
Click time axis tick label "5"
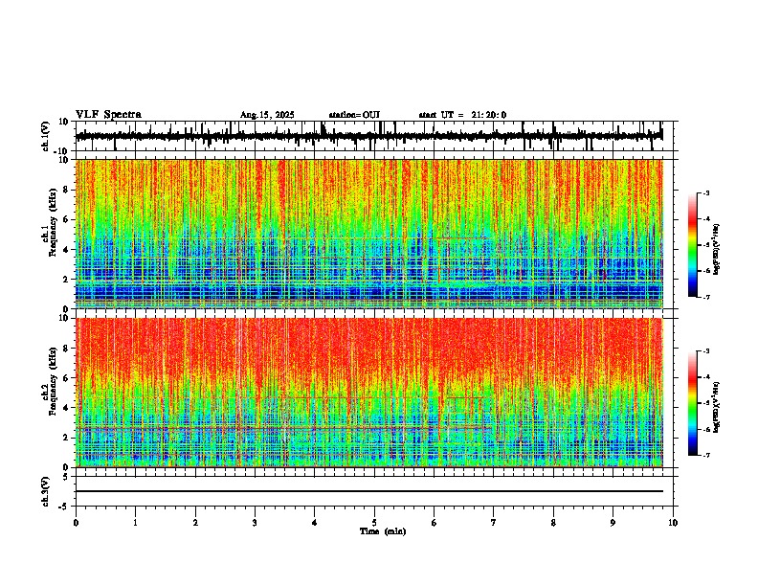pos(374,523)
